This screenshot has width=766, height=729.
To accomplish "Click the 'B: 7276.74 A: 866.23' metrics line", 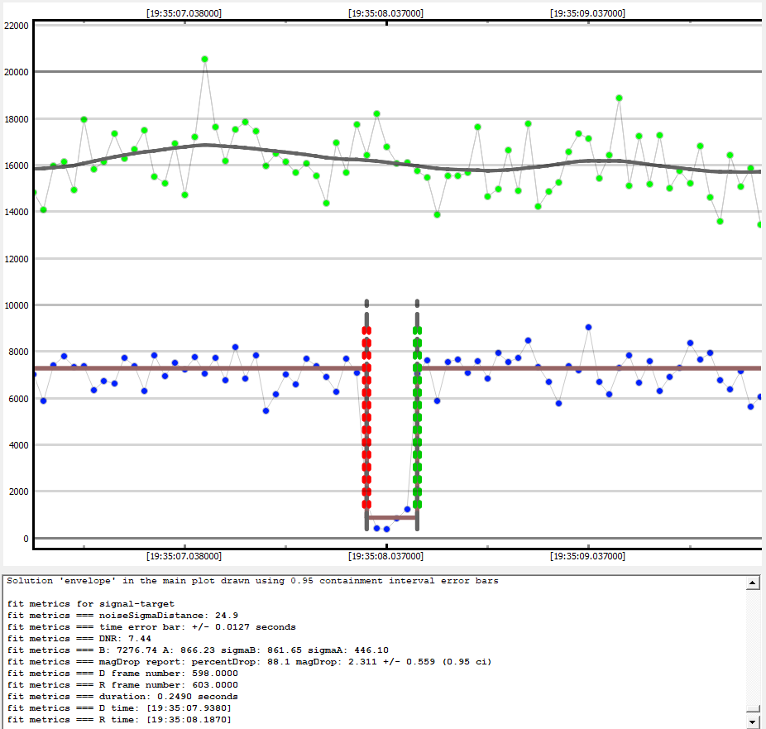I will click(198, 650).
